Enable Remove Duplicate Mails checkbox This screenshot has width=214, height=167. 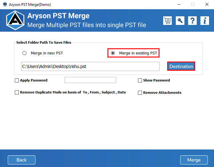[x=17, y=93]
